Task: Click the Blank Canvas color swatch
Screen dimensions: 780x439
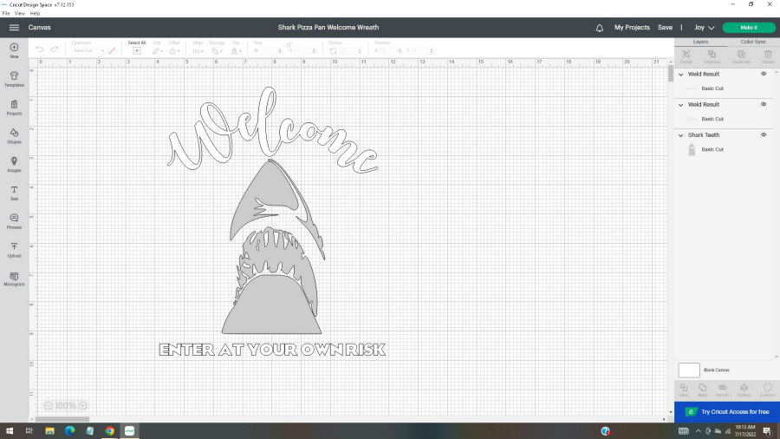Action: tap(689, 370)
